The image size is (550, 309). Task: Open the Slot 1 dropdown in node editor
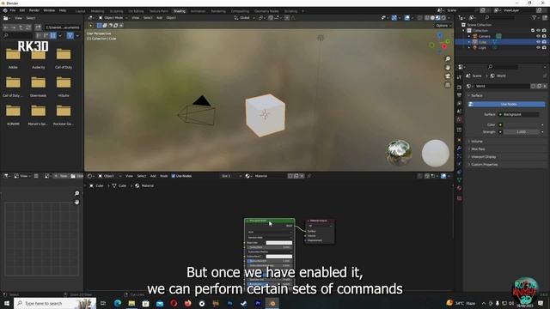tap(231, 176)
